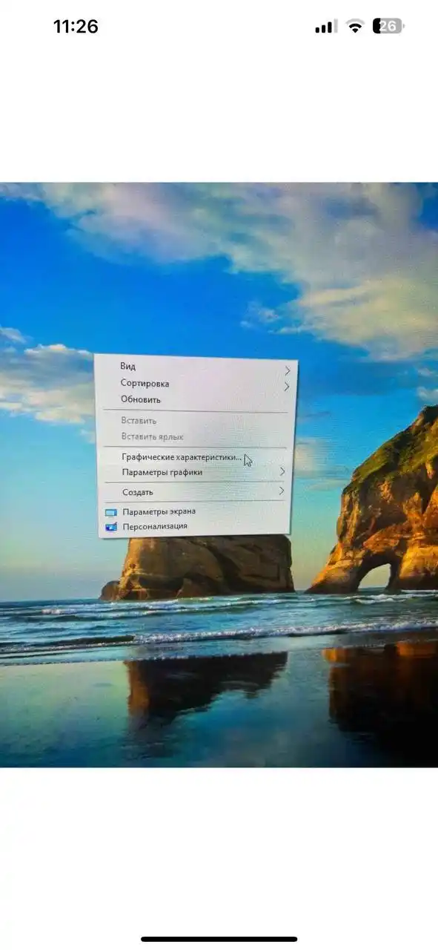Select the Параметры графики entry
The width and height of the screenshot is (438, 950).
pos(162,473)
